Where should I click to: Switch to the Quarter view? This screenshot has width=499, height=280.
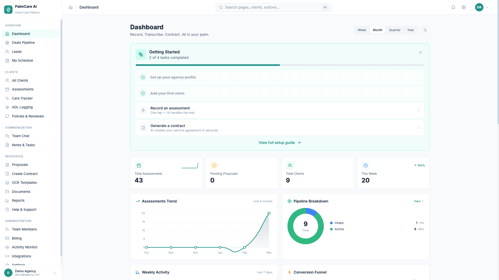(x=395, y=30)
